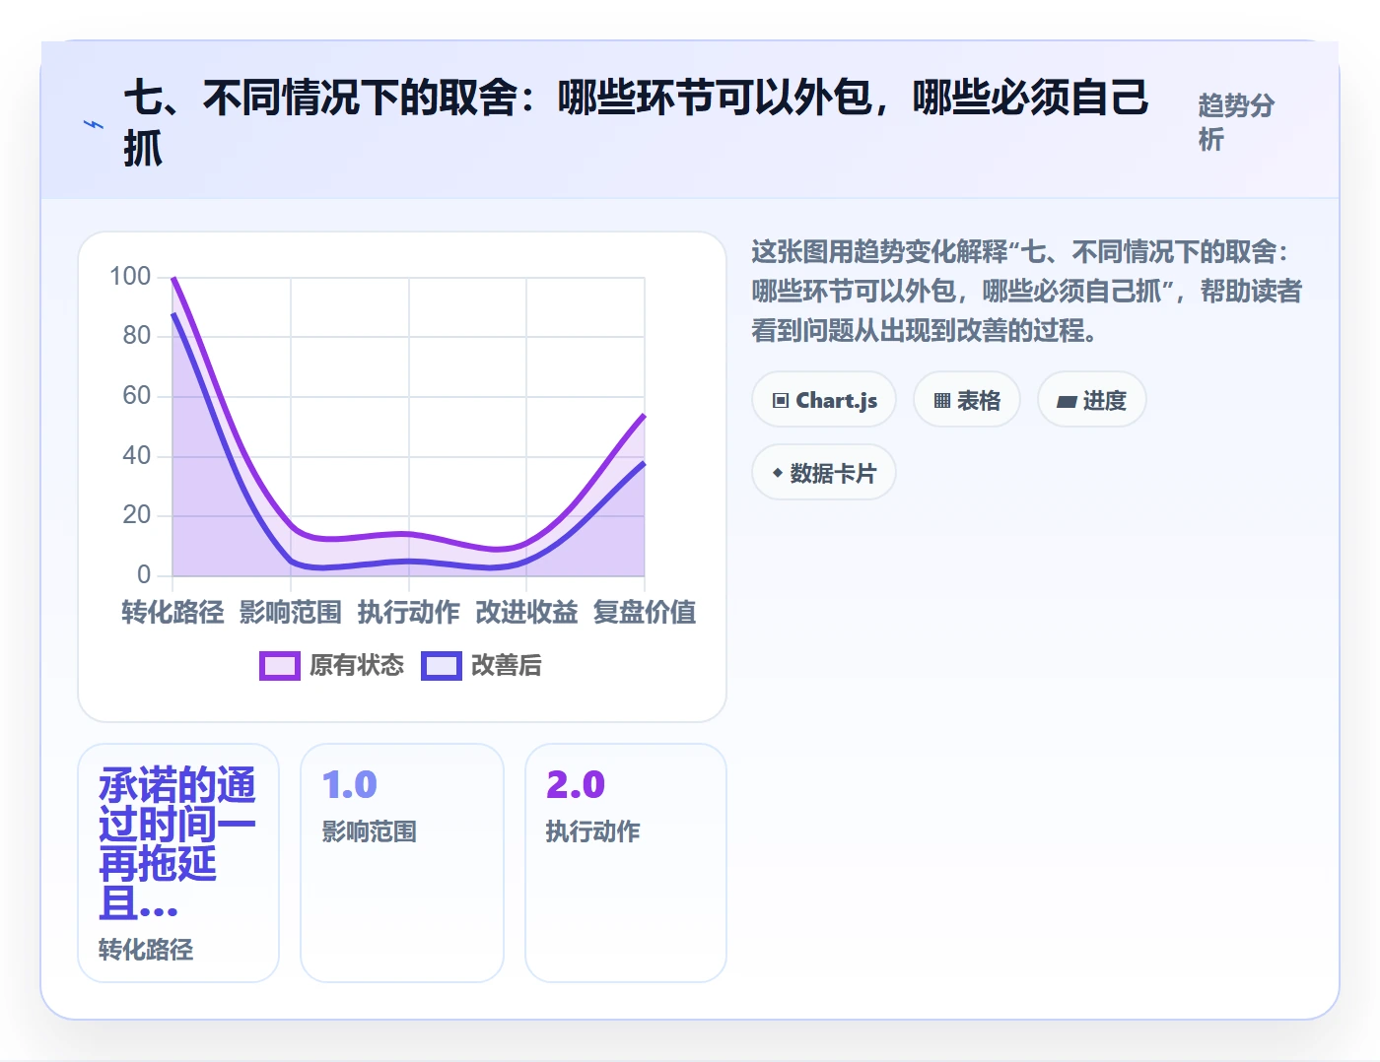The width and height of the screenshot is (1380, 1062).
Task: Click the lightning bolt icon beside the title
Action: coord(94,124)
